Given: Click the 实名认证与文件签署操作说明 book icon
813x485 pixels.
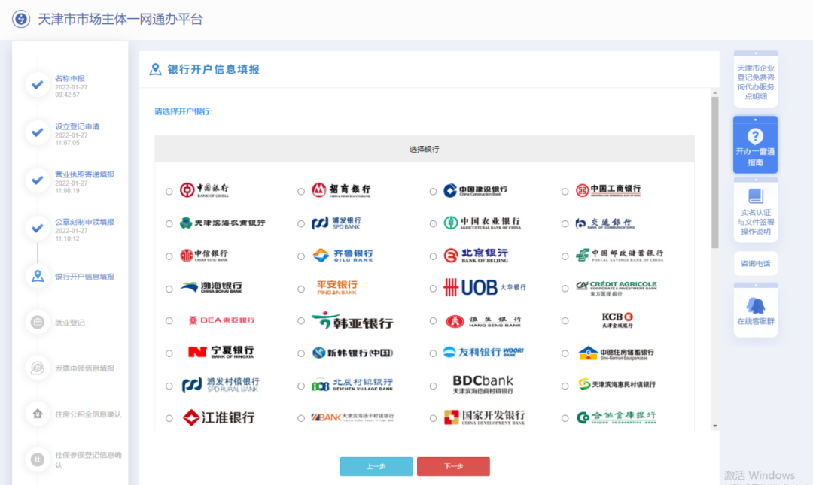Looking at the screenshot, I should coord(755,197).
